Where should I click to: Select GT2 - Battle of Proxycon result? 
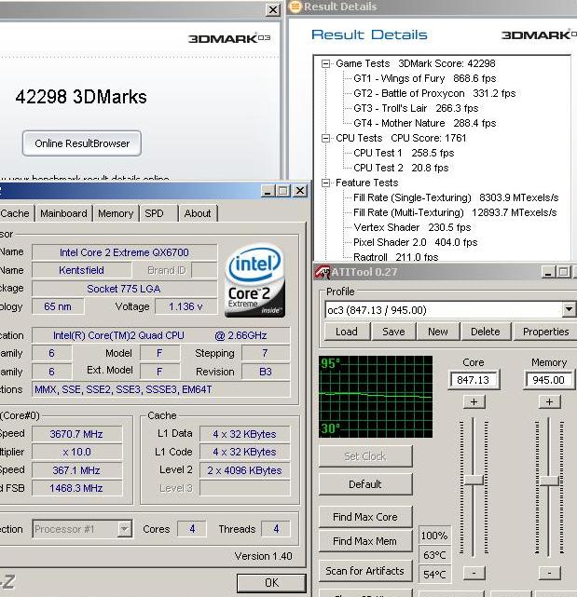pyautogui.click(x=434, y=93)
